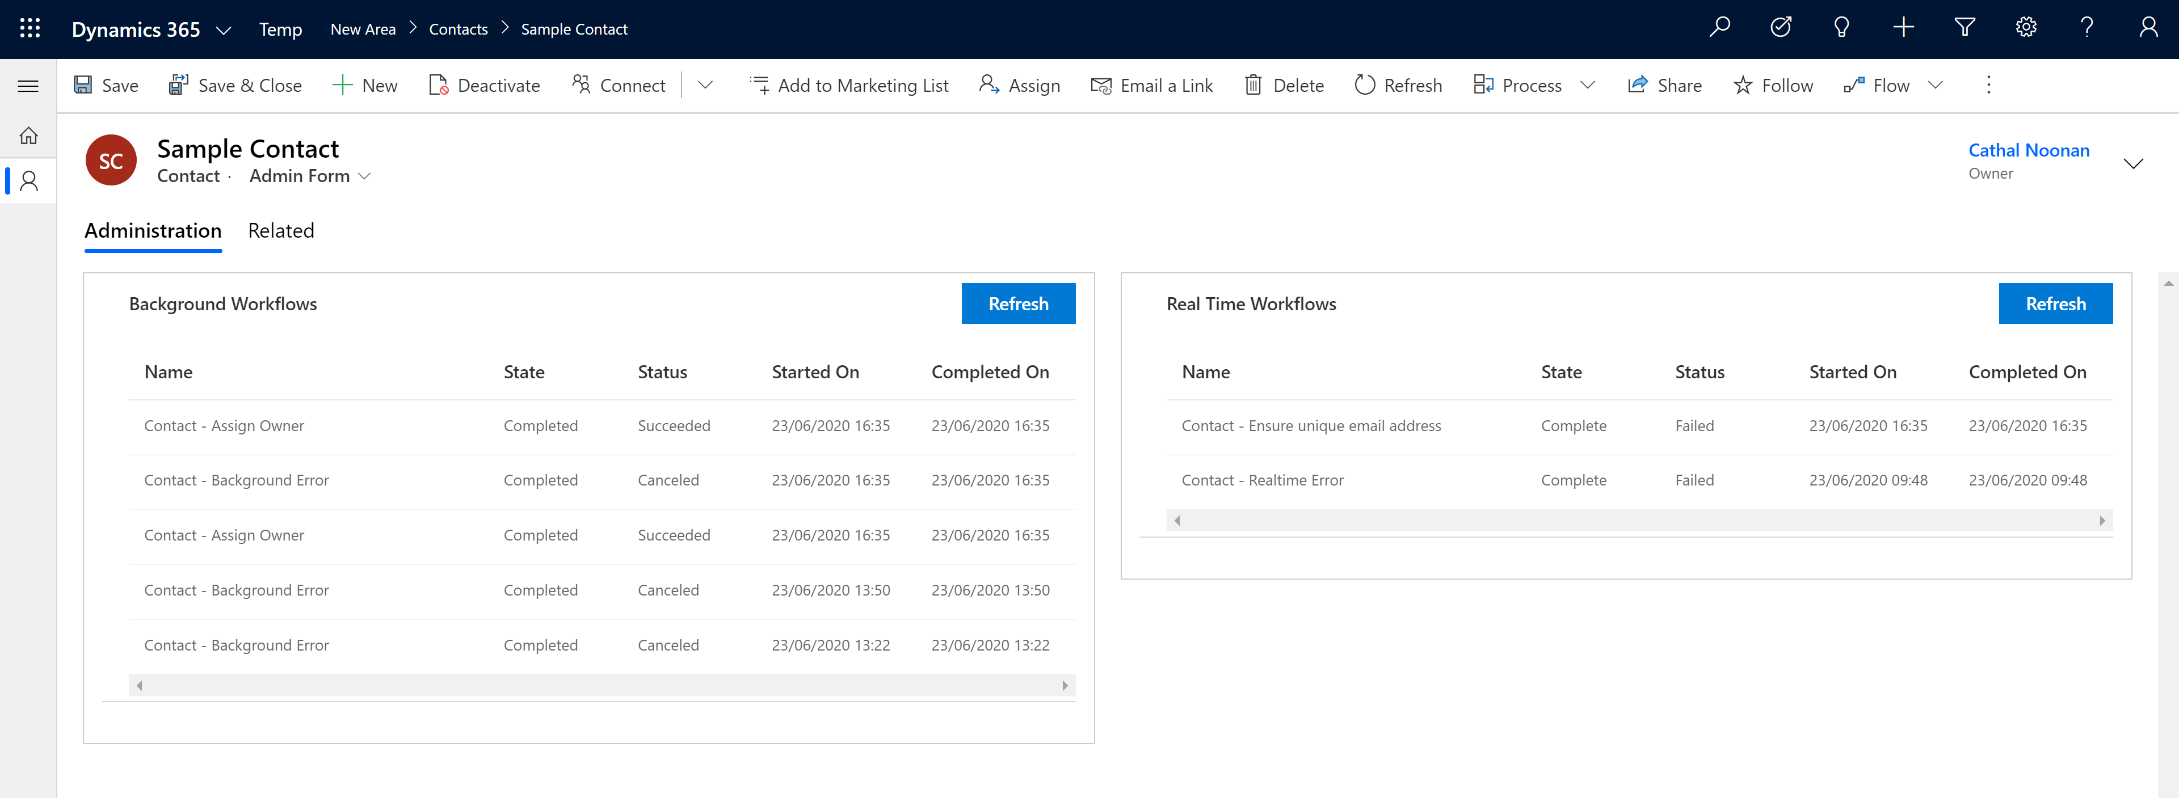
Task: Toggle the hamburger site map menu
Action: pyautogui.click(x=28, y=86)
